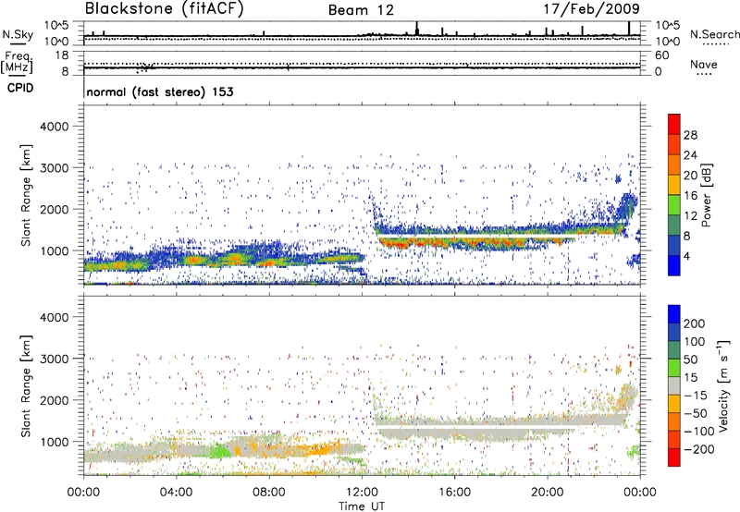Click the 'Nave' legend label
This screenshot has width=740, height=512.
(x=704, y=64)
